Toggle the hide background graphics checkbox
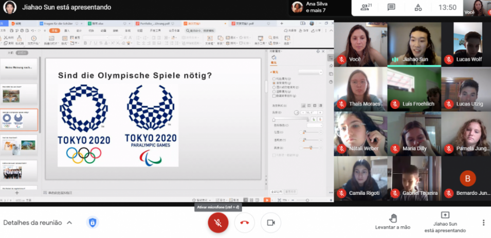The image size is (491, 238). [275, 96]
